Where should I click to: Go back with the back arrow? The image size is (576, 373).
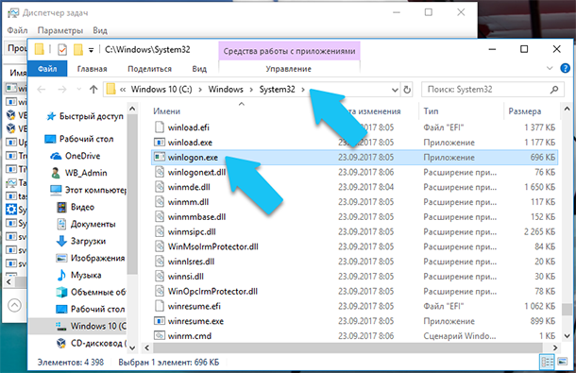(x=42, y=90)
